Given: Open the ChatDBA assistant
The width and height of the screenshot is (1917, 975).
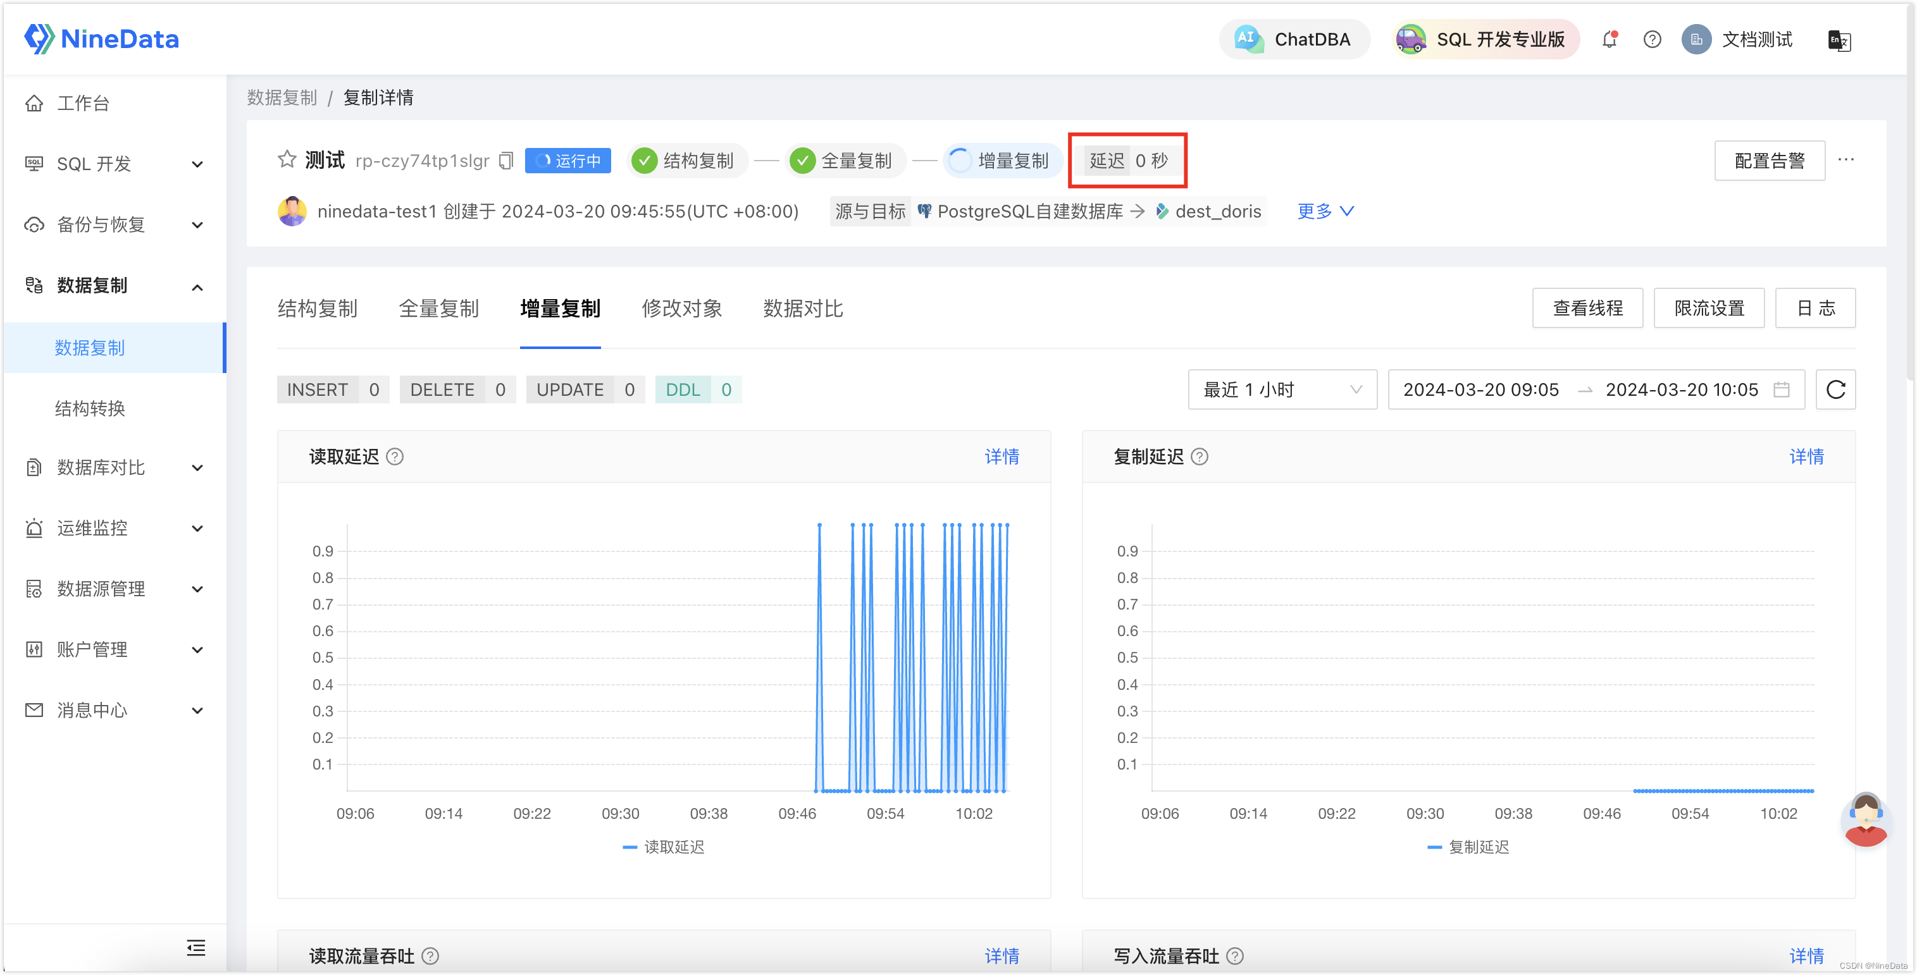Looking at the screenshot, I should point(1295,39).
